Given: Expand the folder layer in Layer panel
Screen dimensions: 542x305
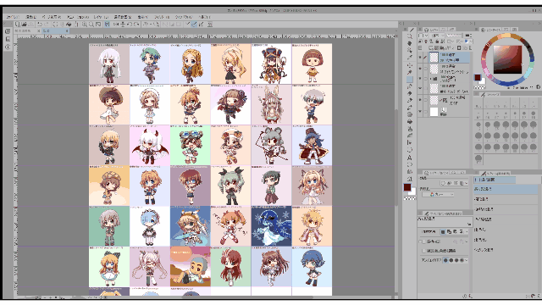Looking at the screenshot, I should coord(431,79).
